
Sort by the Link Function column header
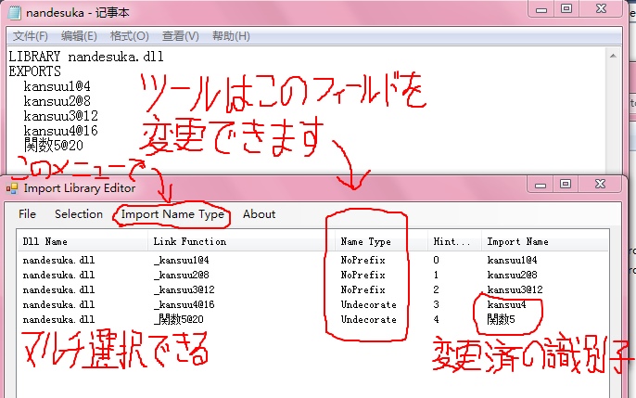point(241,241)
